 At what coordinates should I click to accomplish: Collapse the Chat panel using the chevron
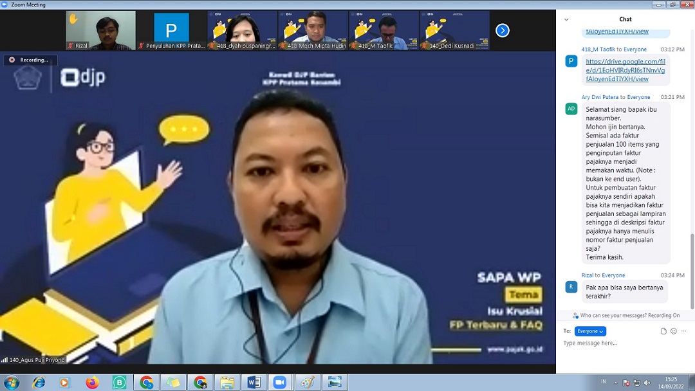click(566, 19)
